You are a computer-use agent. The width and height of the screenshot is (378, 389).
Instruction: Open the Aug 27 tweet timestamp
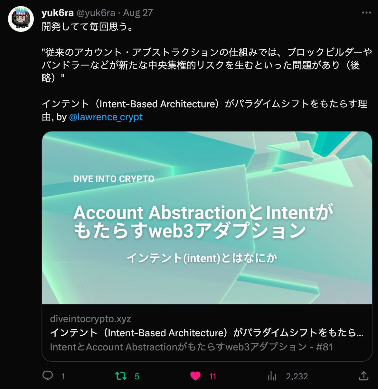coord(138,13)
